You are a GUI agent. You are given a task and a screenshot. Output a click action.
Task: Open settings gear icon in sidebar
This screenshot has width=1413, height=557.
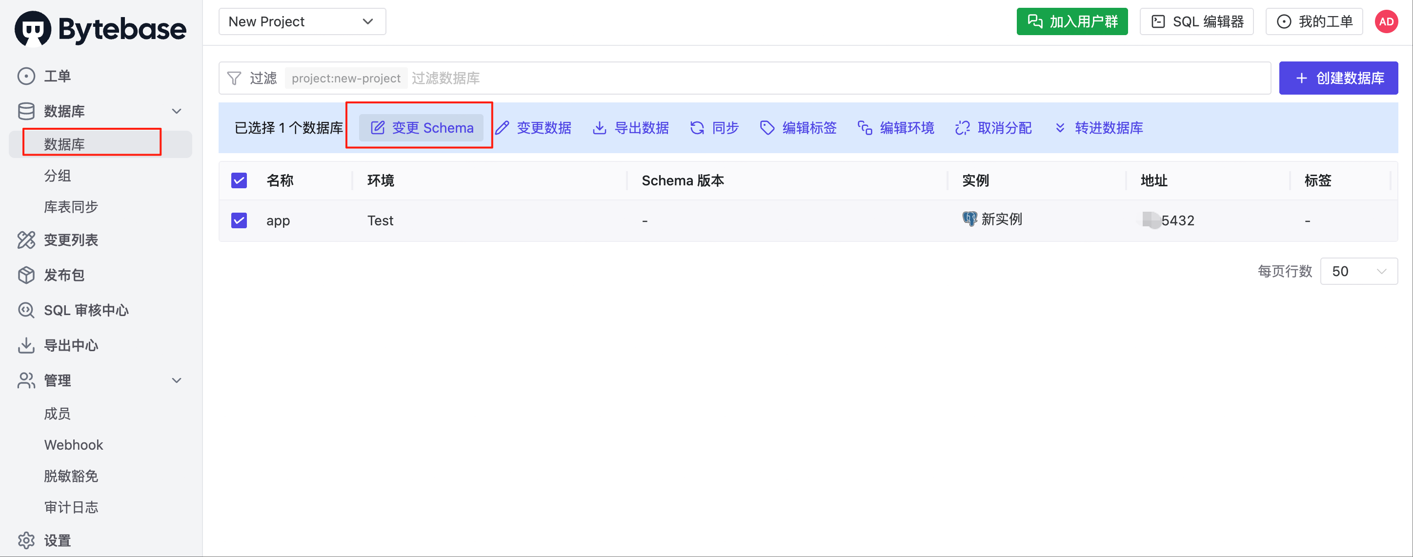[26, 540]
